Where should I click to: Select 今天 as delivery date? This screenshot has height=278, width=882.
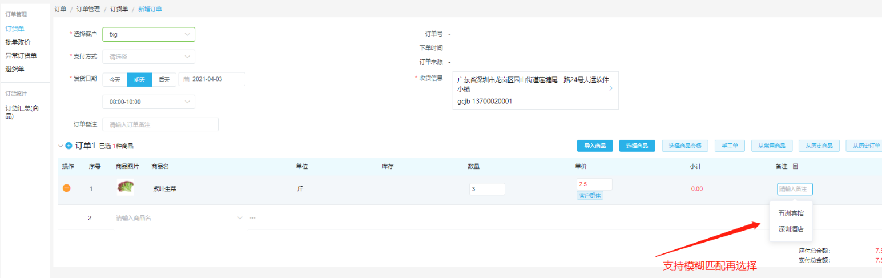(115, 79)
